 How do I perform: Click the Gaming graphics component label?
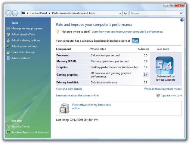tap(67, 75)
